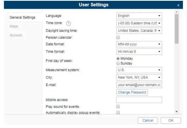Open the Time format dropdown
The height and width of the screenshot is (128, 187).
[x=139, y=52]
